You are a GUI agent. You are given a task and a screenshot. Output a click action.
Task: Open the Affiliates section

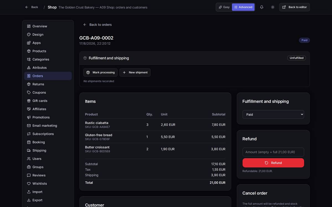point(48,109)
